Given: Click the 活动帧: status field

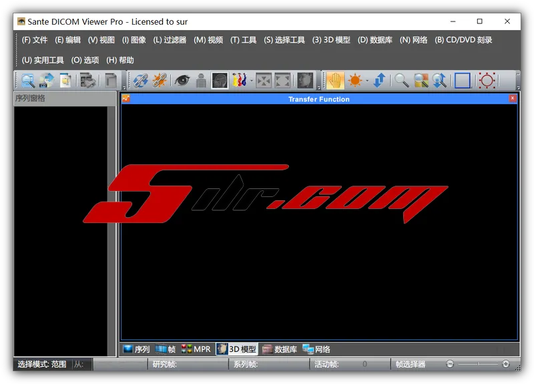Looking at the screenshot, I should tap(350, 364).
